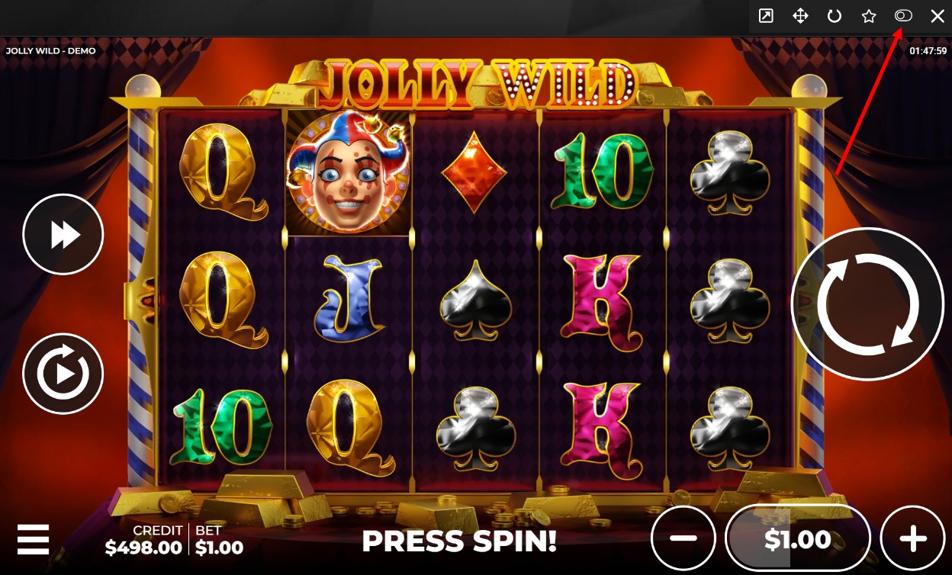
Task: Click the red diamond symbol on reel three
Action: point(475,173)
